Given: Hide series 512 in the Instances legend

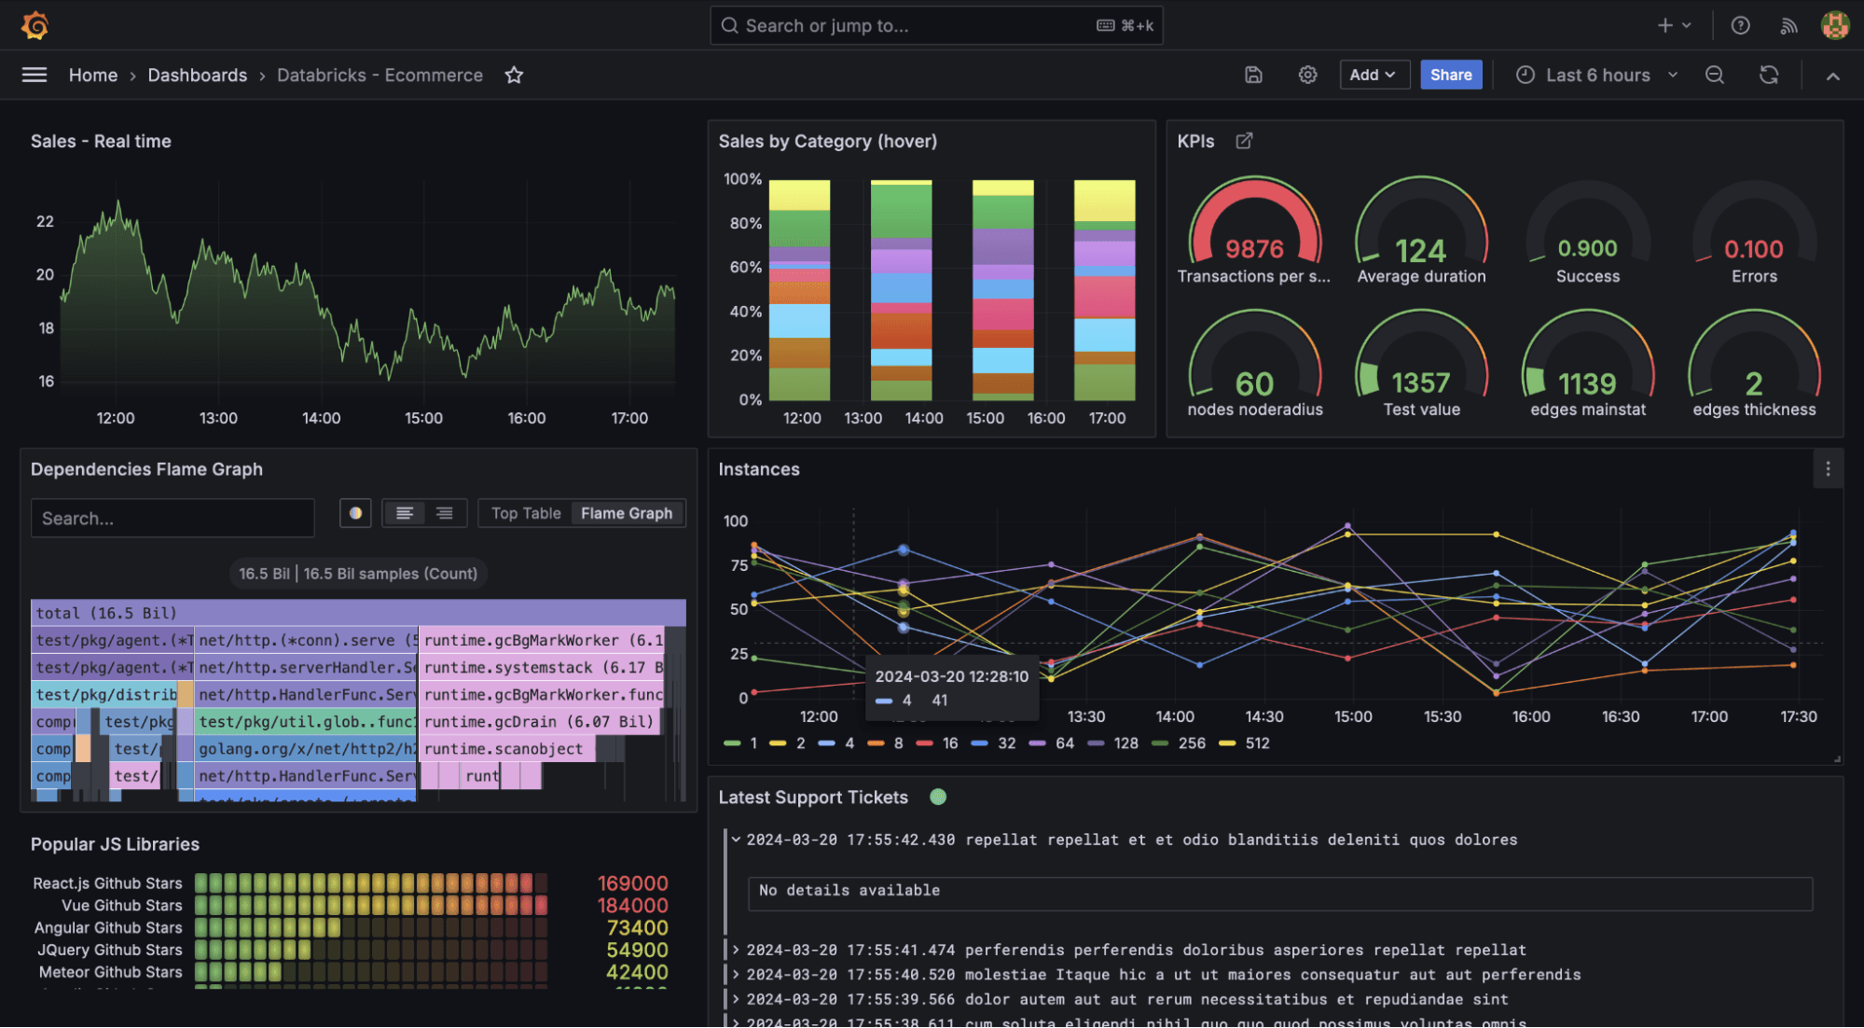Looking at the screenshot, I should [1255, 743].
